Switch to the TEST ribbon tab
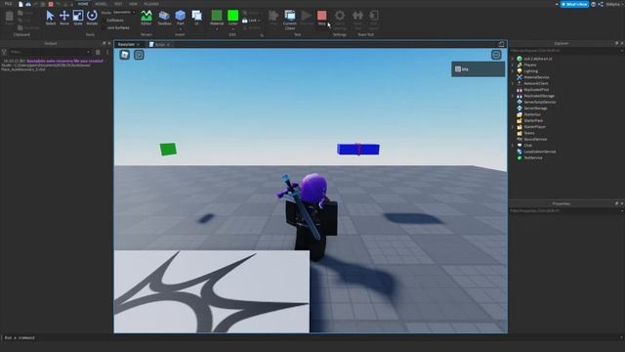Viewport: 625px width, 352px height. click(118, 4)
